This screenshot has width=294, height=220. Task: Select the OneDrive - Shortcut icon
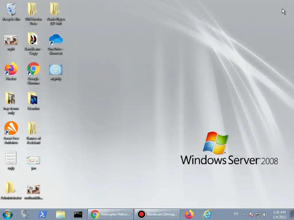click(56, 44)
